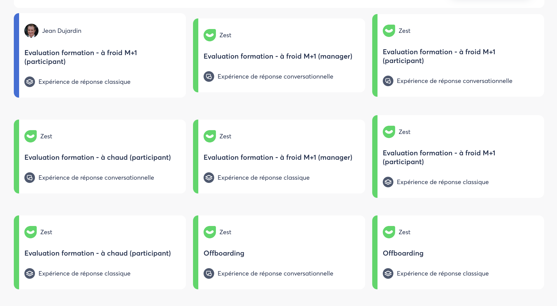
Task: Open the classic Offboarding template title
Action: pyautogui.click(x=403, y=253)
